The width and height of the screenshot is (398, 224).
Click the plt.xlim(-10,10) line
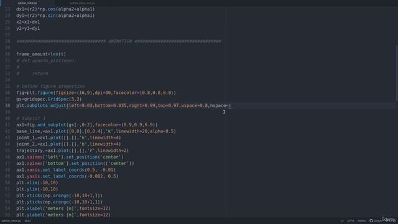pos(37,182)
